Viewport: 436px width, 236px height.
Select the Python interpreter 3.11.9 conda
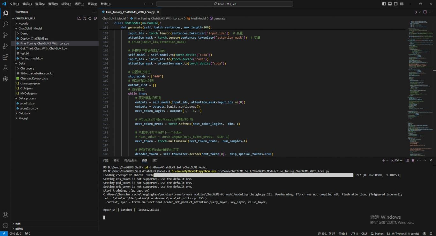[x=402, y=233]
